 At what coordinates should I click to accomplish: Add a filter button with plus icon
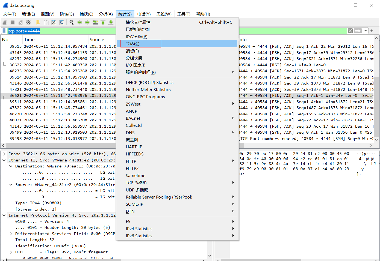[x=372, y=31]
